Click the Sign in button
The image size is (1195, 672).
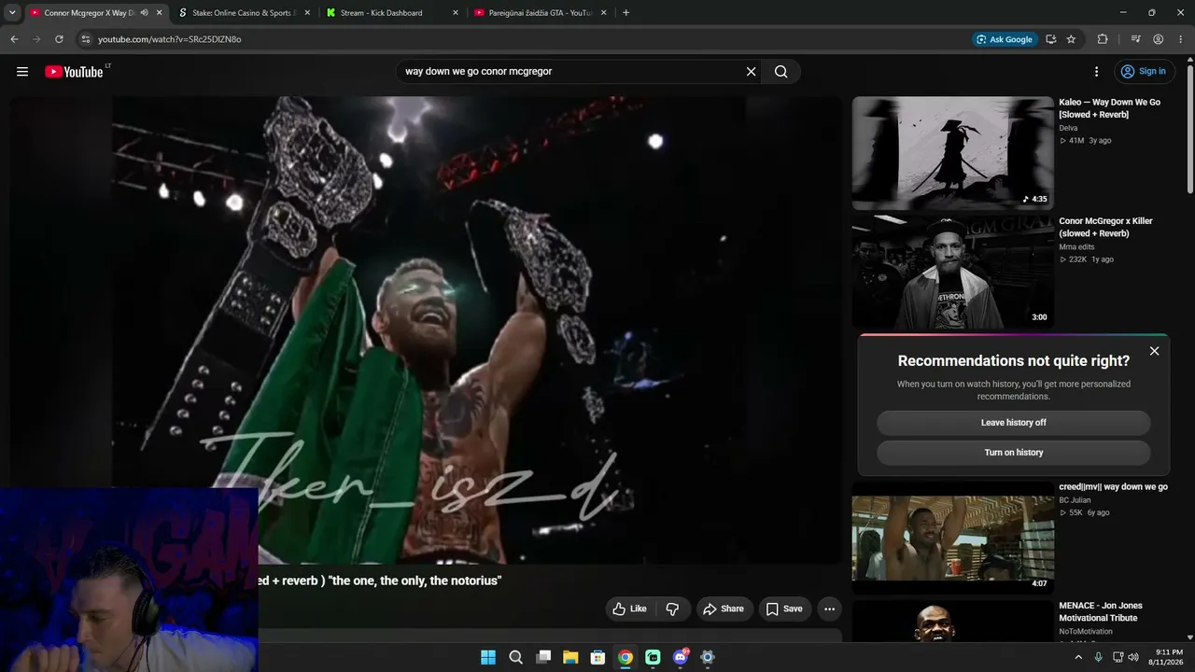click(x=1143, y=72)
